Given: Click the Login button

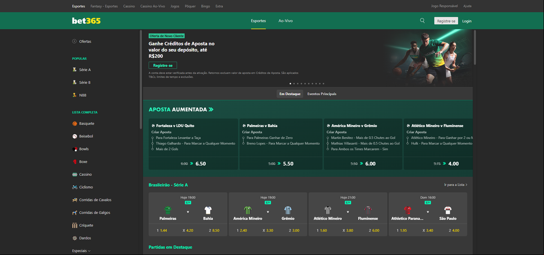Looking at the screenshot, I should point(467,21).
